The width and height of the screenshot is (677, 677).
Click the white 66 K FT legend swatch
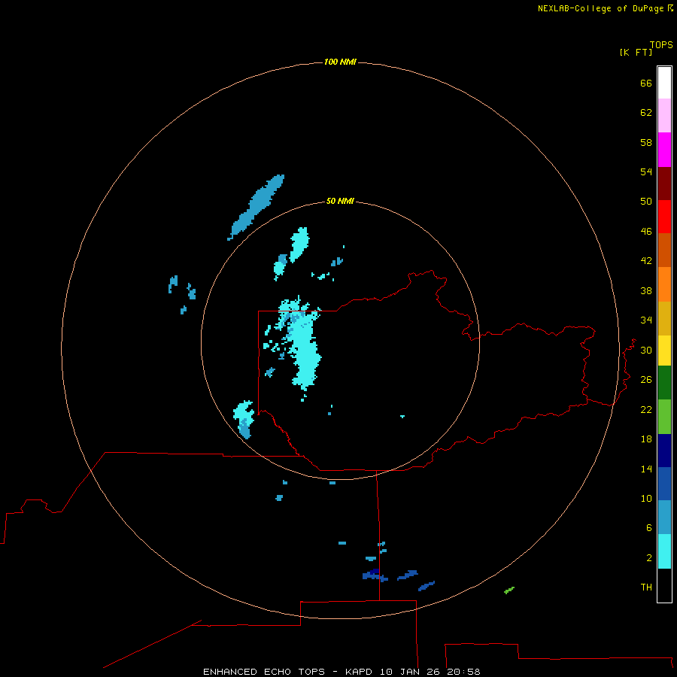(664, 83)
